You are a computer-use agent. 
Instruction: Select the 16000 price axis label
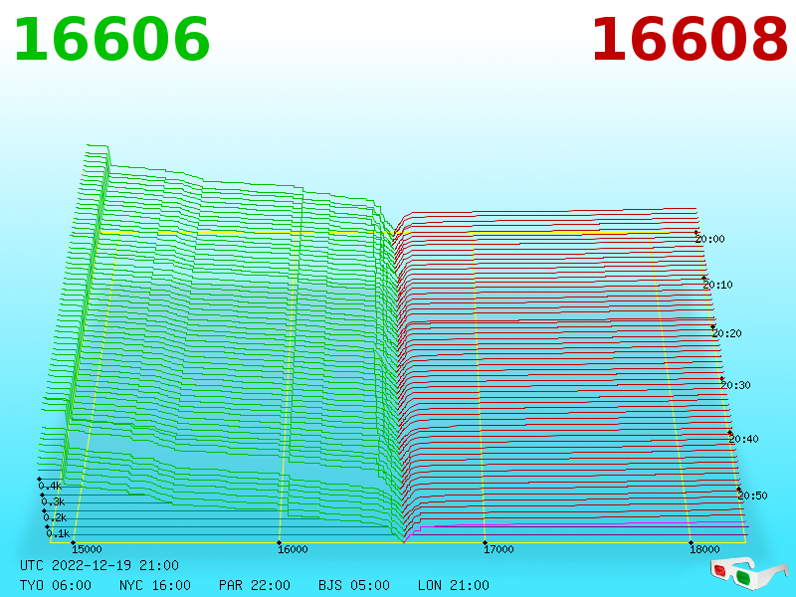coord(293,549)
